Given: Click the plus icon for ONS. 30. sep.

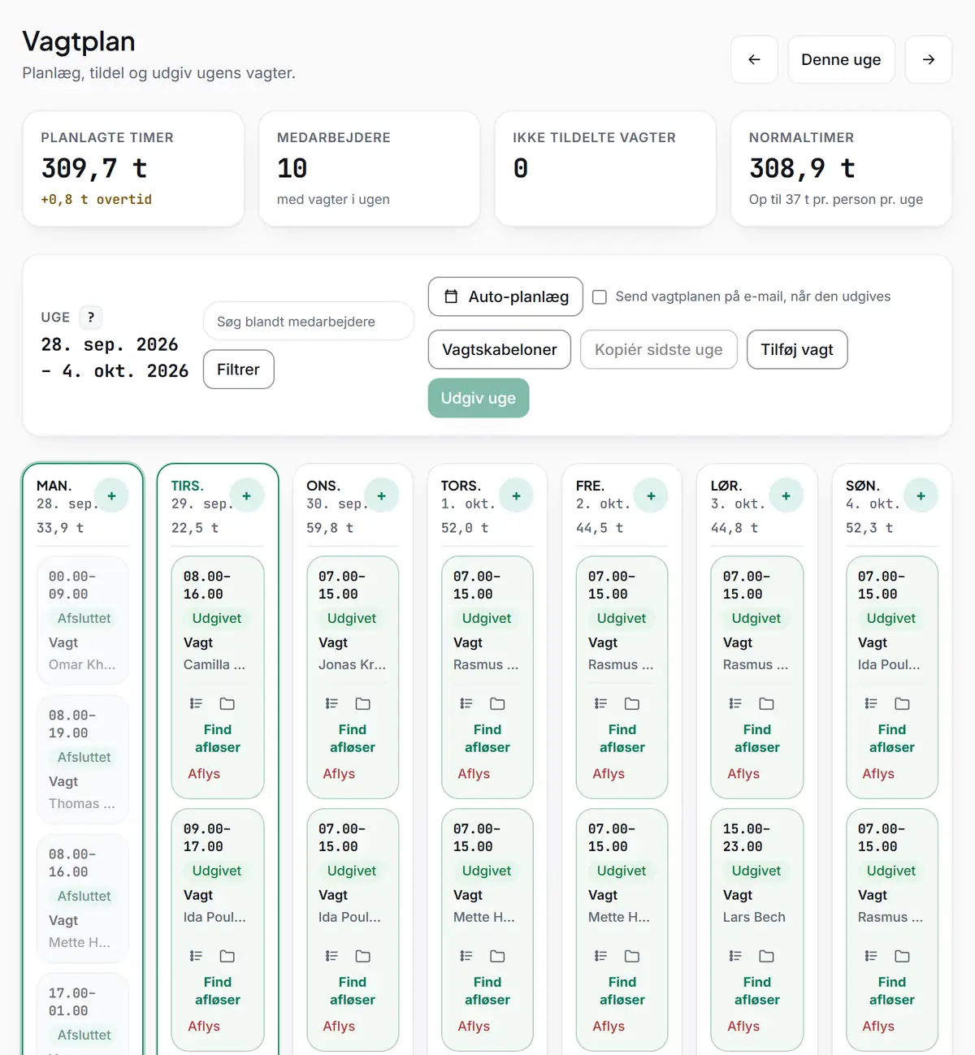Looking at the screenshot, I should point(382,495).
